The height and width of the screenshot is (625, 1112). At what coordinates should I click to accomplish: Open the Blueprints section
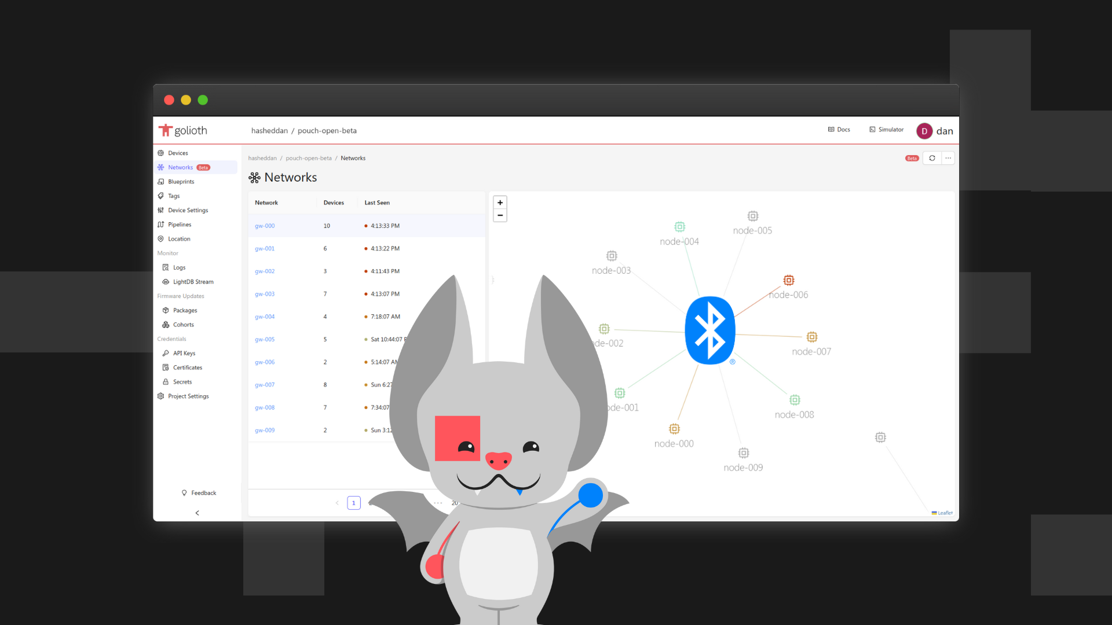(181, 181)
